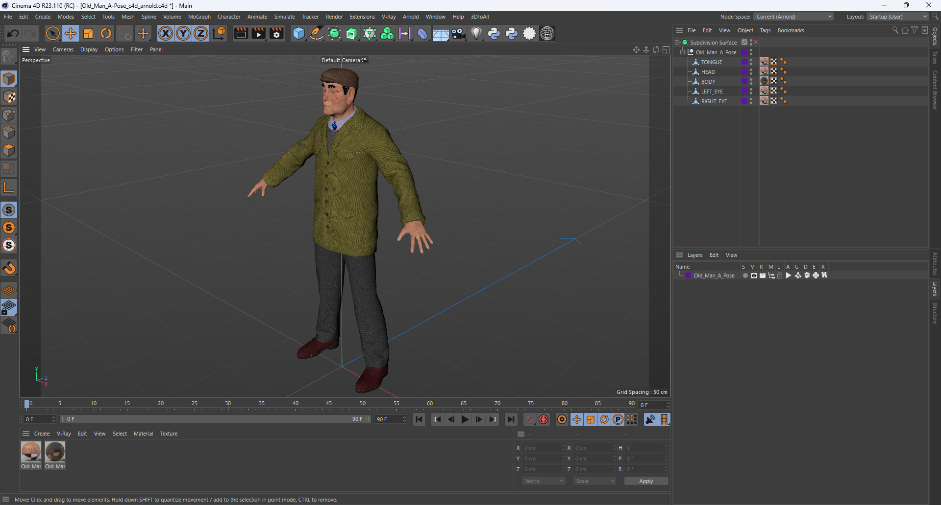
Task: Open the Bookmarks menu in Object Manager
Action: tap(791, 30)
